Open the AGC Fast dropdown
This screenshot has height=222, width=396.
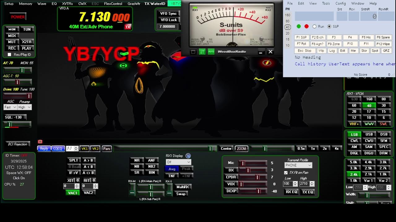tap(10, 107)
